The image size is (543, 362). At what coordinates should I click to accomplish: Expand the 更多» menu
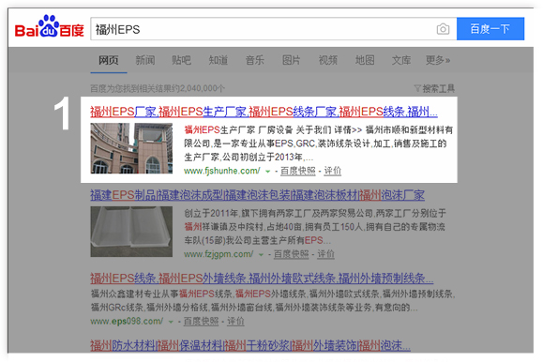pos(438,60)
